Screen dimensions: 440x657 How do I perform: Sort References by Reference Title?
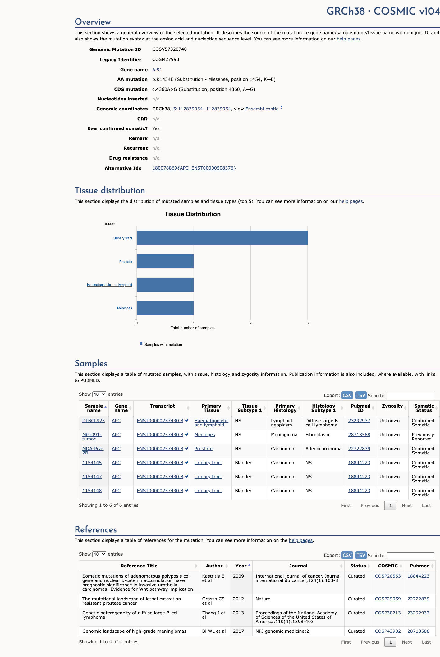pos(139,566)
